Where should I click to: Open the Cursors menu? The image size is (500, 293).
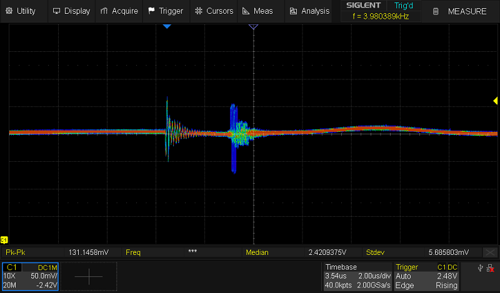coord(214,11)
